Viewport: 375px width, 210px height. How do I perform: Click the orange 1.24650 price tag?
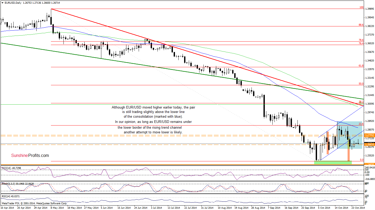[370, 164]
